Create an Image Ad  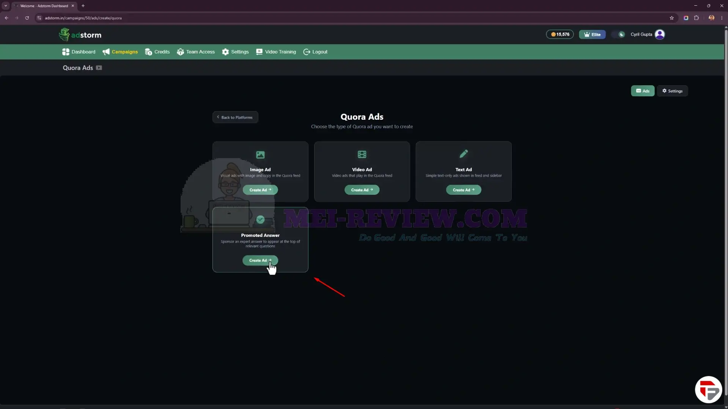click(260, 190)
